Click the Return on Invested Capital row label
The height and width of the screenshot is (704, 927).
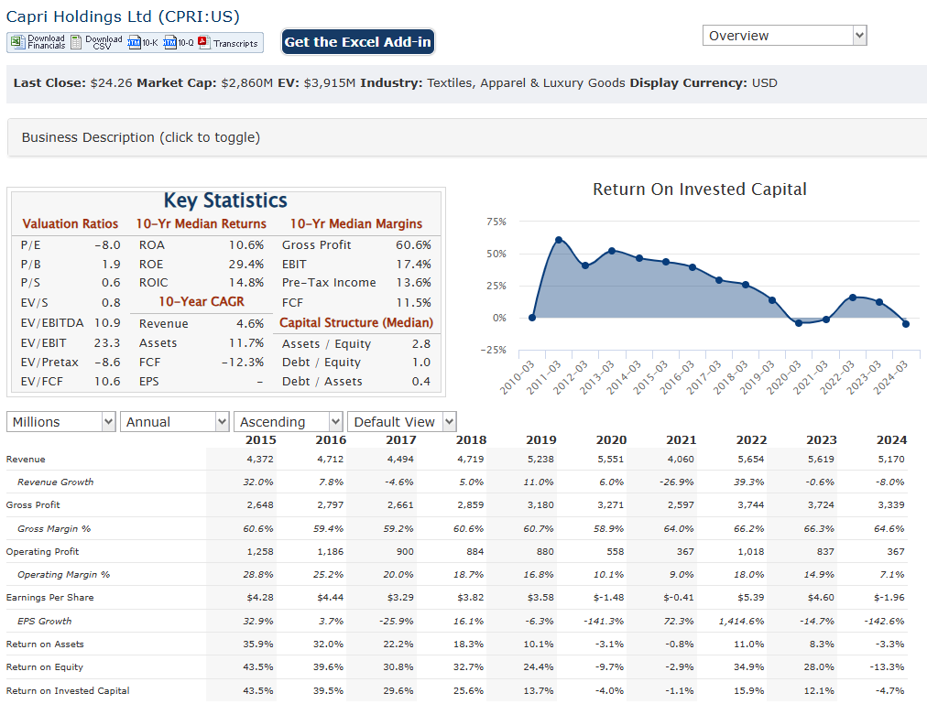coord(68,691)
